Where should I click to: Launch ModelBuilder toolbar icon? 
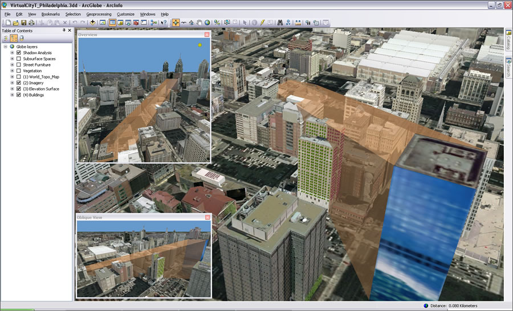pos(154,23)
